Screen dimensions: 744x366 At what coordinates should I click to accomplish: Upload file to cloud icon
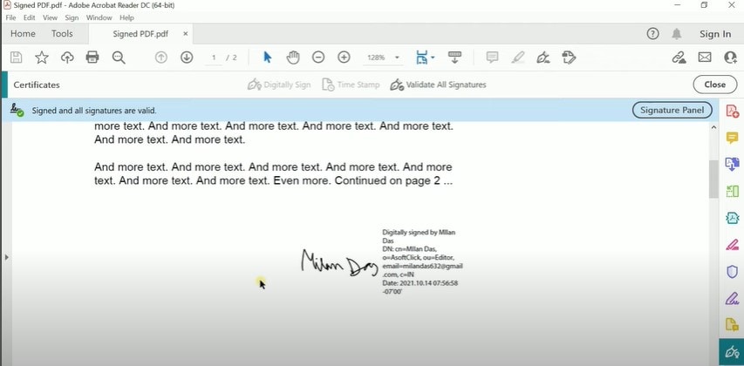click(x=67, y=58)
